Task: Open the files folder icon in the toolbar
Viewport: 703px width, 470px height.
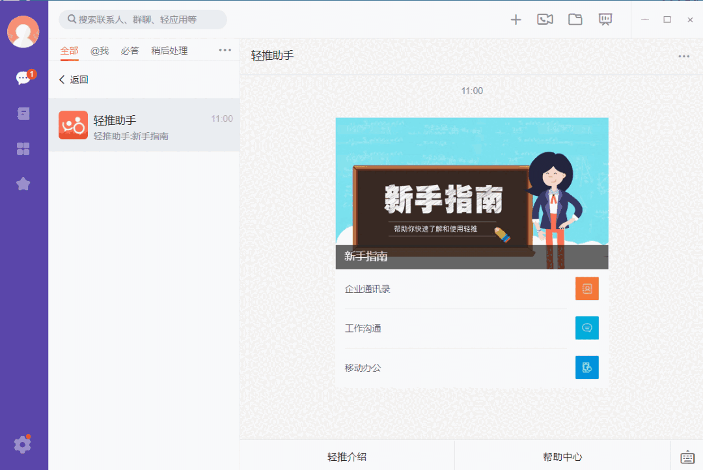Action: [575, 20]
